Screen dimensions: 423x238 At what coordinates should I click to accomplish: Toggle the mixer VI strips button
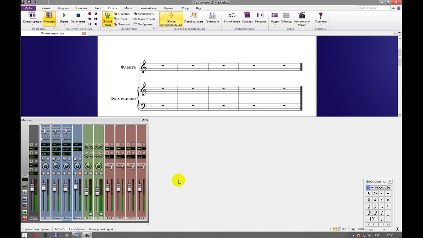pos(25,212)
